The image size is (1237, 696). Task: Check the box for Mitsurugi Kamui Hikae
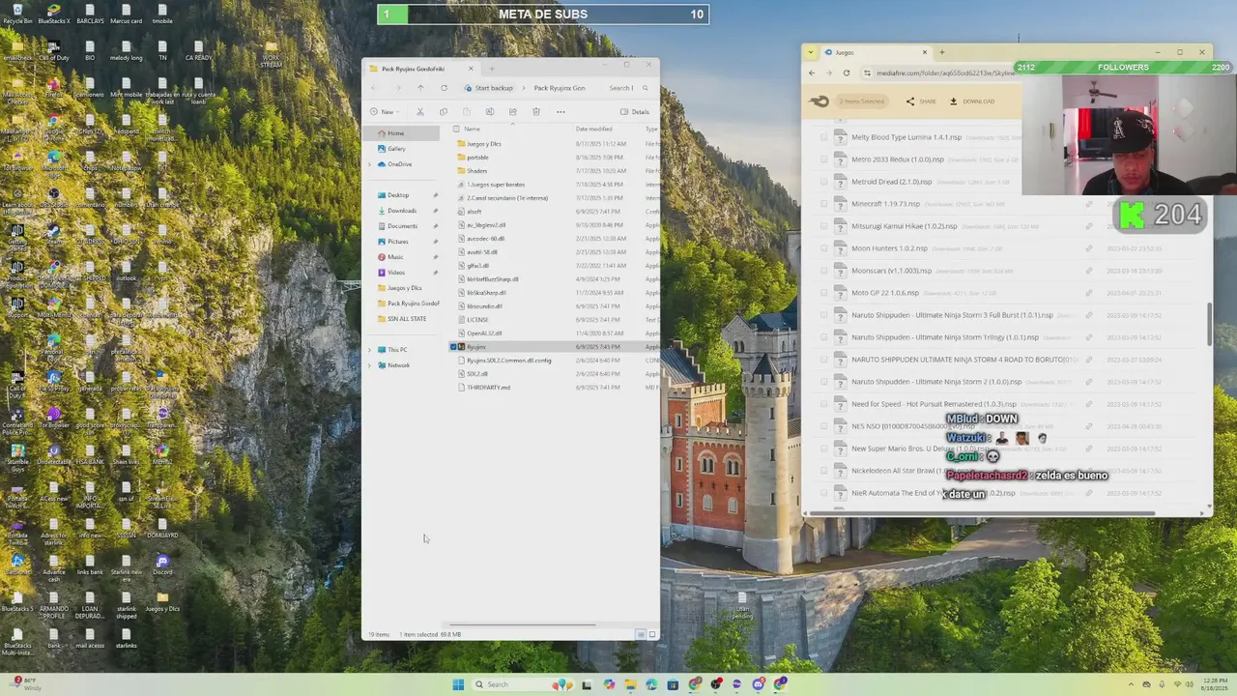pyautogui.click(x=823, y=226)
